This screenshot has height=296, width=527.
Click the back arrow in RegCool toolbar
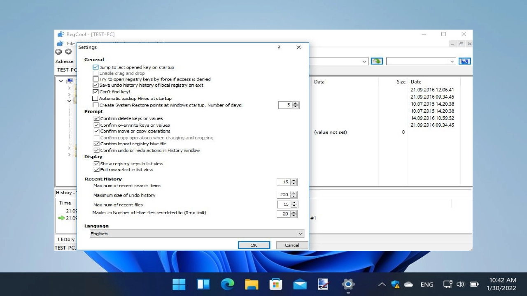58,52
